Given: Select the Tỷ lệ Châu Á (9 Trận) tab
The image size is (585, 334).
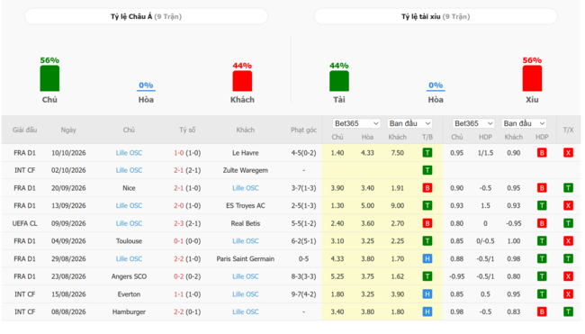Looking at the screenshot, I should click(146, 16).
